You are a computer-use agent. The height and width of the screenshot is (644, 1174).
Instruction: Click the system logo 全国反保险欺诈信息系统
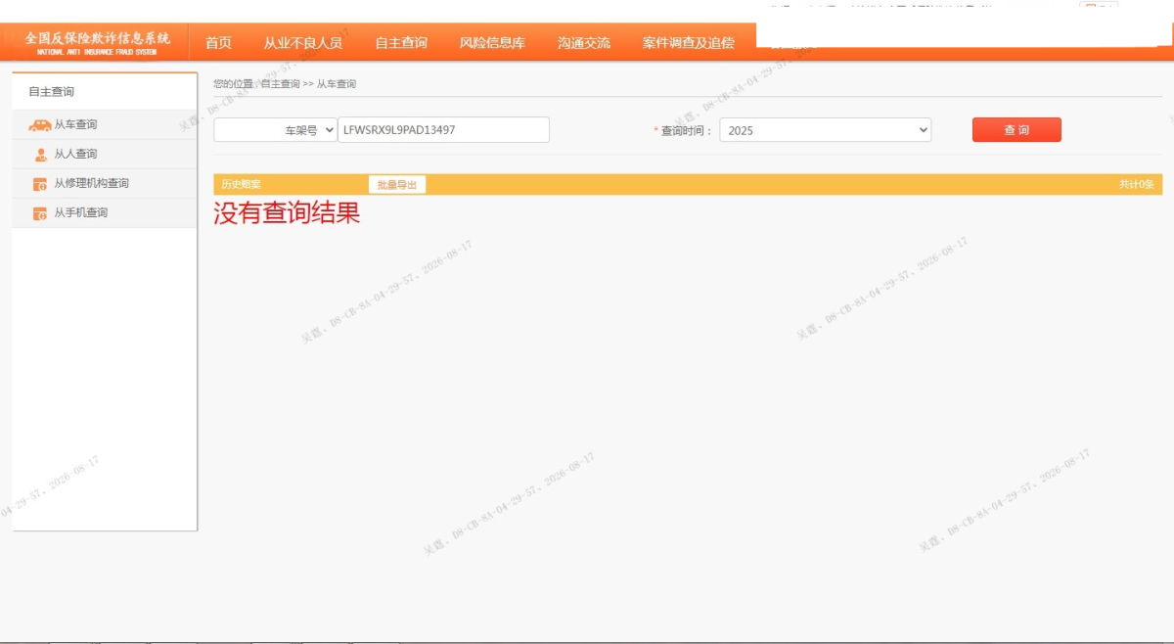[x=97, y=42]
